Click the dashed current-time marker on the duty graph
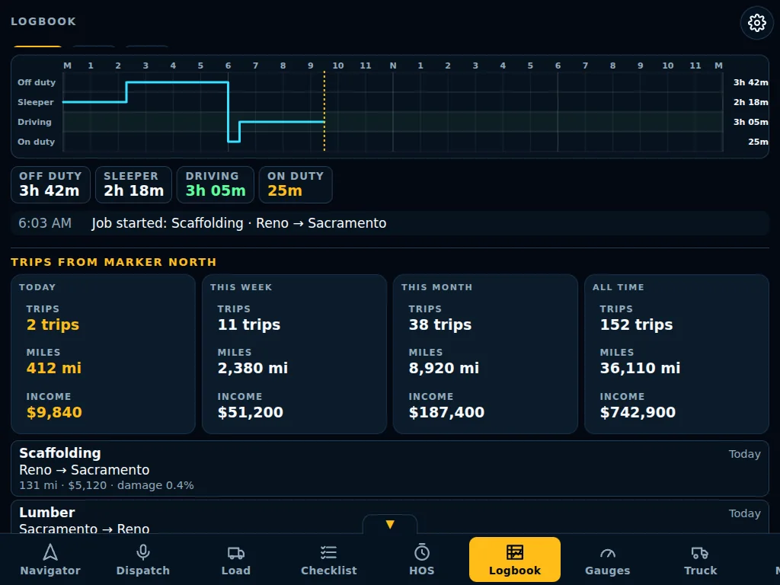 pos(324,111)
